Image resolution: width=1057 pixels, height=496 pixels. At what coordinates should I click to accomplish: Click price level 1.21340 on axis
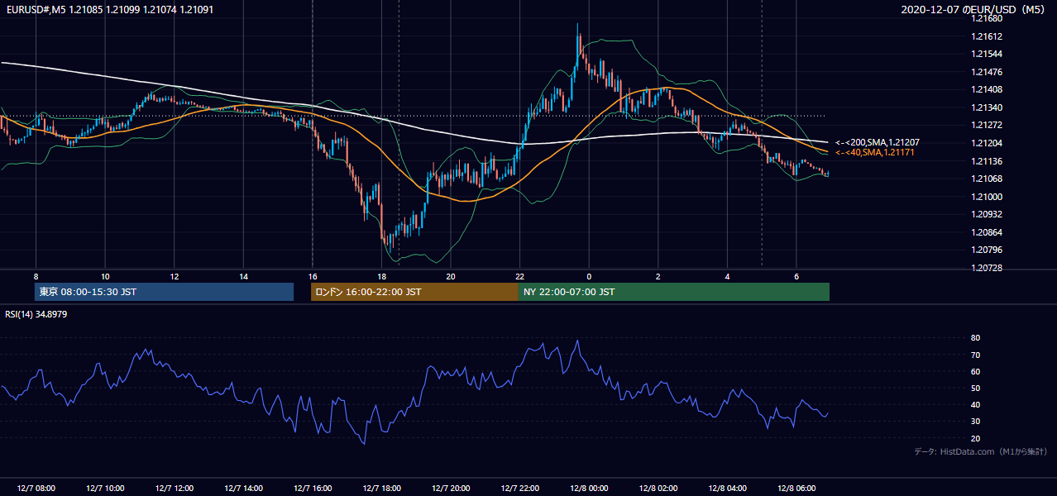pos(988,107)
